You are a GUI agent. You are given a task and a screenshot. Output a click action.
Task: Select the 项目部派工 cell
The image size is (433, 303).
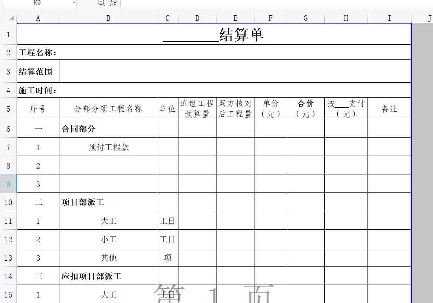click(x=109, y=202)
